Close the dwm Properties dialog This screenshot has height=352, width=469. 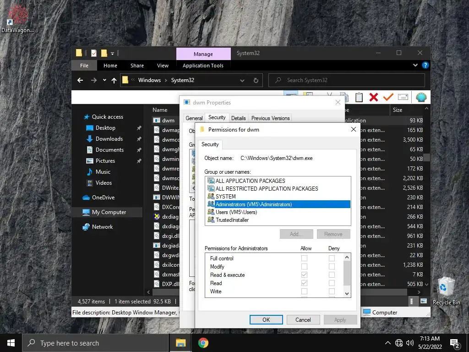tap(338, 102)
